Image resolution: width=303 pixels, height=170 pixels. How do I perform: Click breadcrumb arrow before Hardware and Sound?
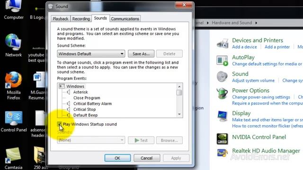click(208, 23)
